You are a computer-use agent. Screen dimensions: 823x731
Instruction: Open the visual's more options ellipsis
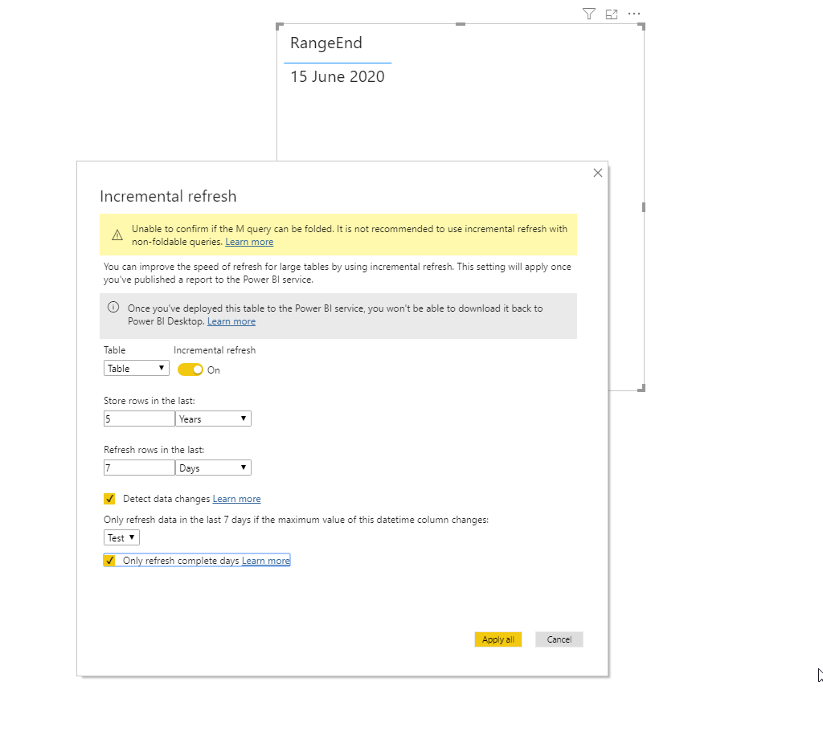pyautogui.click(x=634, y=14)
